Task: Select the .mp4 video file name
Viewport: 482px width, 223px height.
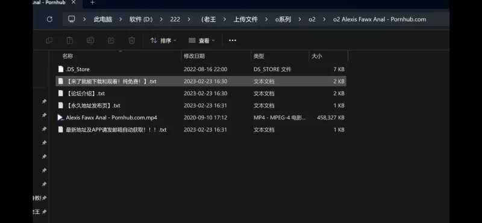Action: (111, 118)
